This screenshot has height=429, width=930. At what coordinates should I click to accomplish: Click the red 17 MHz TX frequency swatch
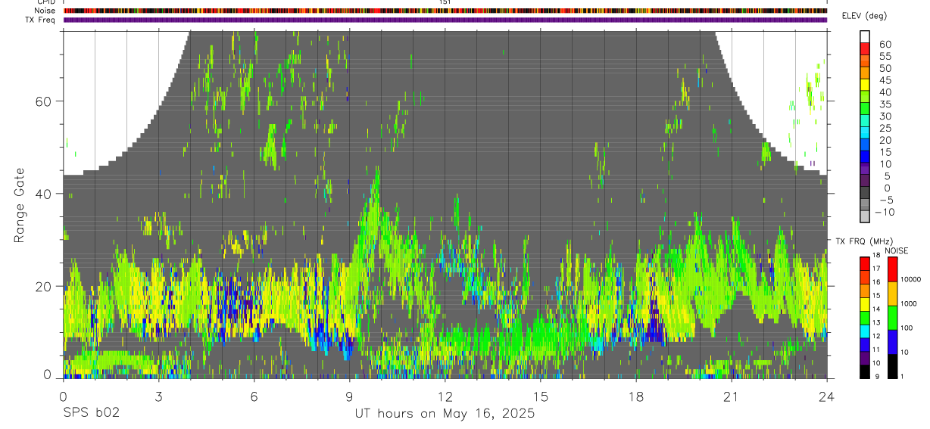865,264
